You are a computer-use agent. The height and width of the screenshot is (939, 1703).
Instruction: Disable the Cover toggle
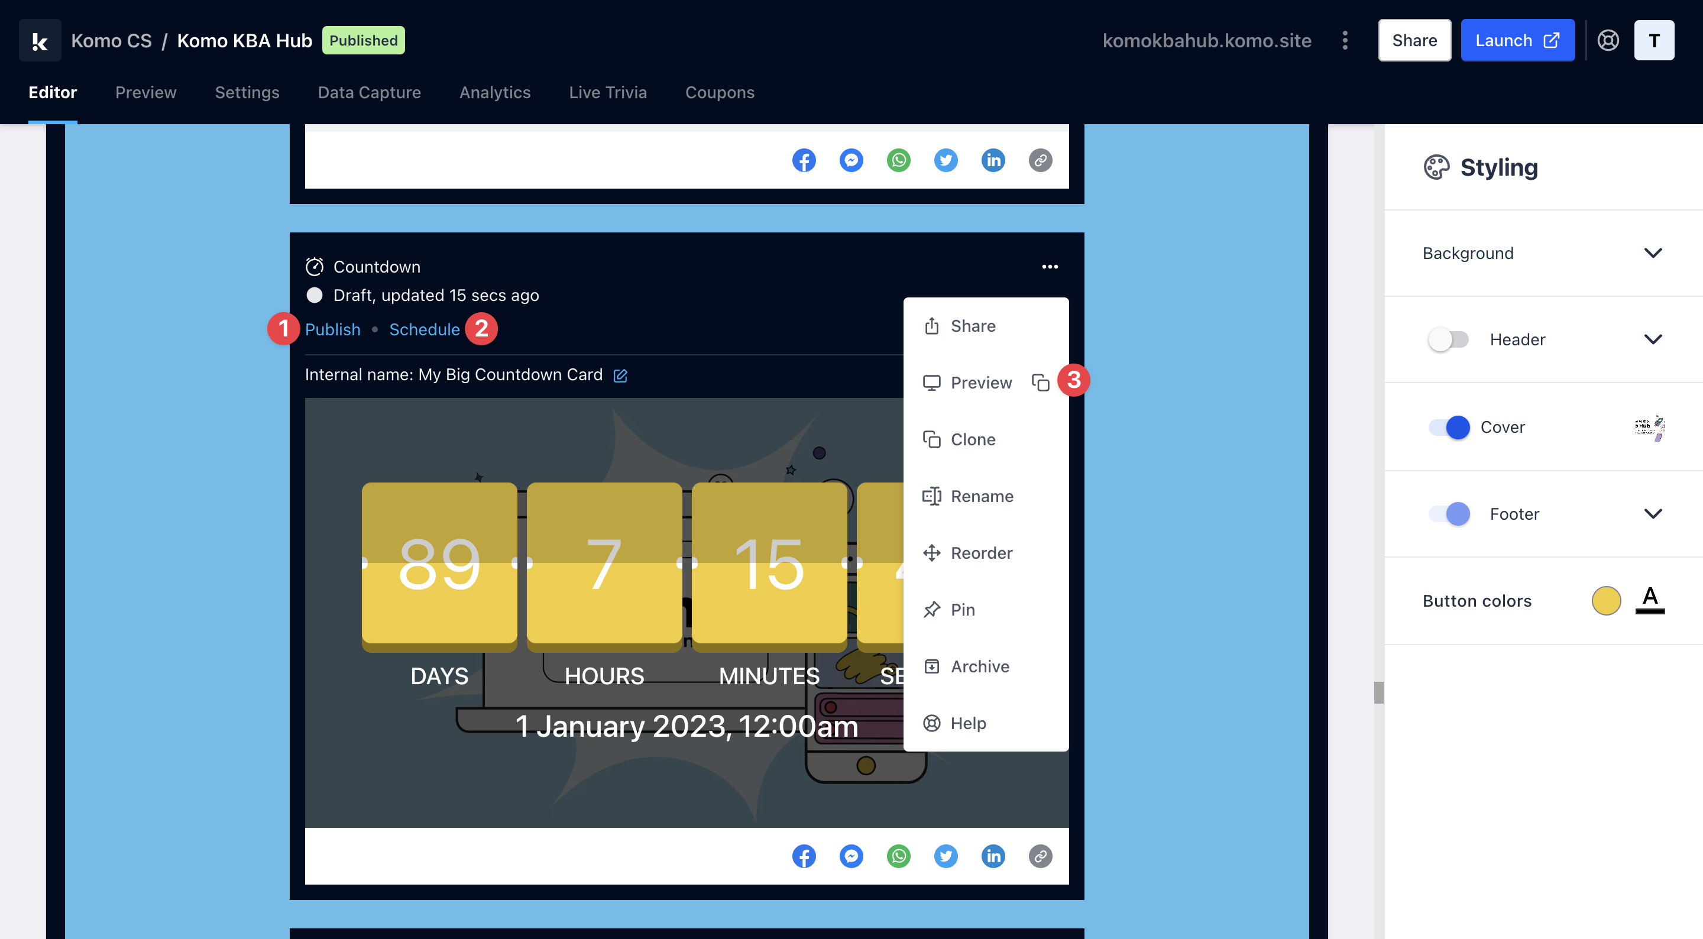(1449, 427)
